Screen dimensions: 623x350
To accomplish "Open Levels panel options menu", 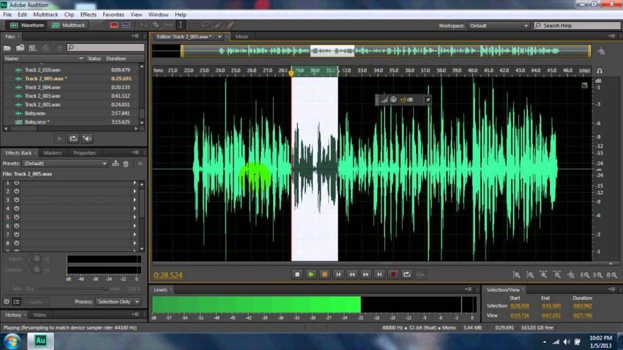I will point(468,290).
